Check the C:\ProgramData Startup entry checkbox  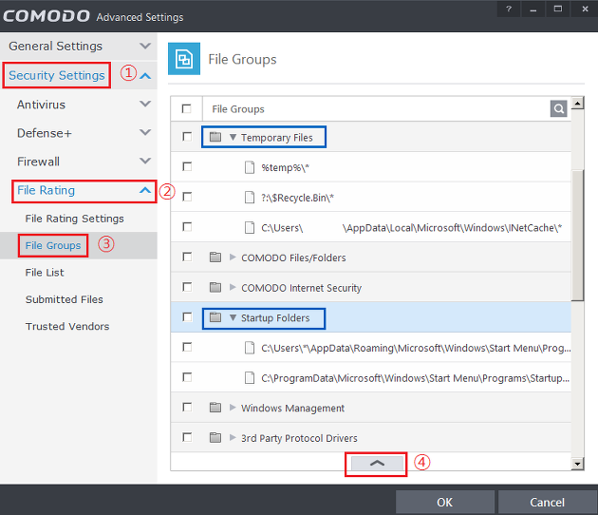pyautogui.click(x=187, y=377)
